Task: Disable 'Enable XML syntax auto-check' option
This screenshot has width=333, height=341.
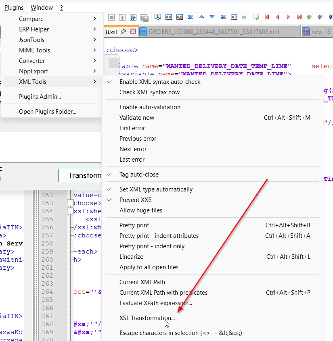Action: point(160,82)
